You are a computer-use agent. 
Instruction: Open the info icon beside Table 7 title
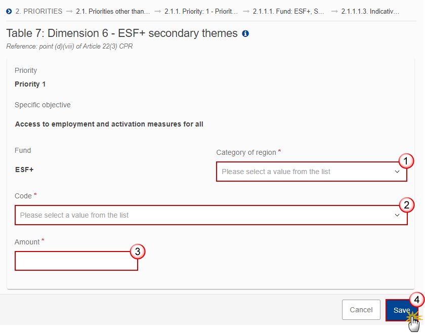[245, 33]
